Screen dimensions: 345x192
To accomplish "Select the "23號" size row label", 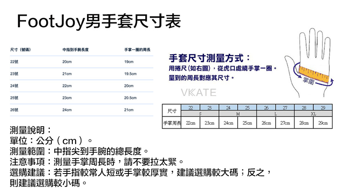I will (14, 74).
